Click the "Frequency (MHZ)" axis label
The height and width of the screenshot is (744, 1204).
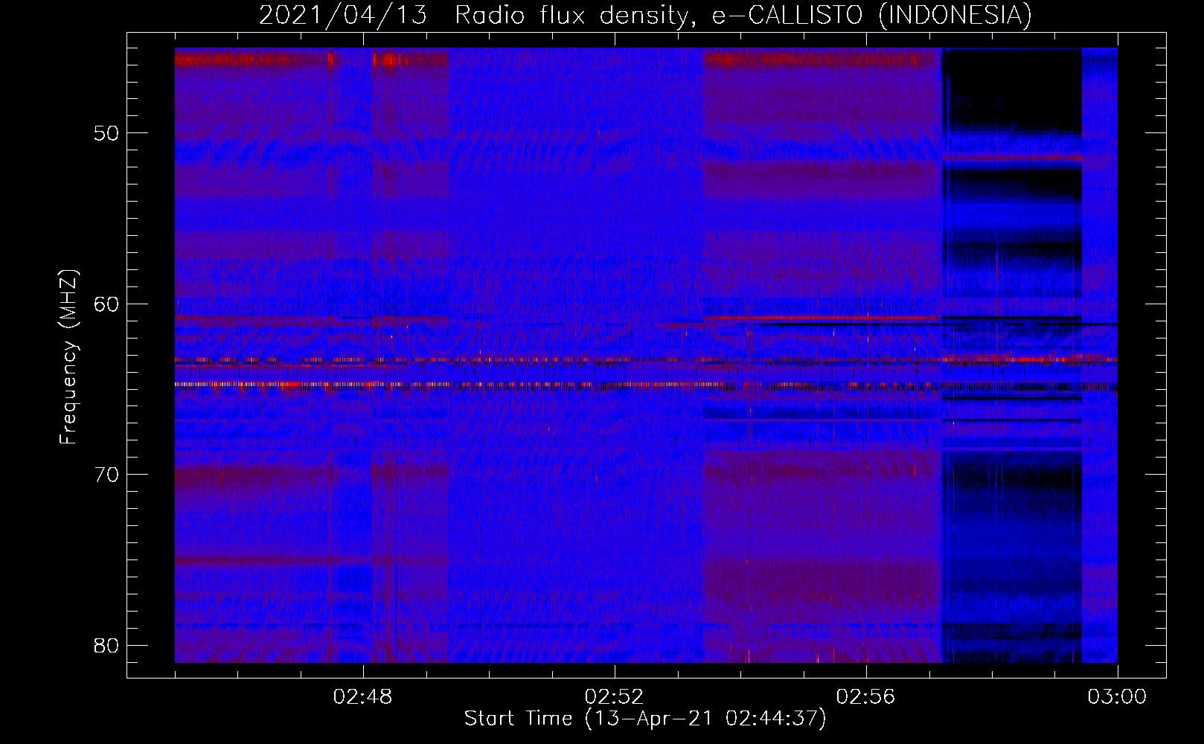tap(68, 357)
